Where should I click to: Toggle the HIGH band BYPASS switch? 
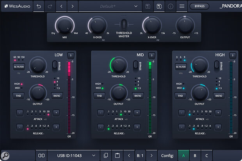click(x=217, y=65)
